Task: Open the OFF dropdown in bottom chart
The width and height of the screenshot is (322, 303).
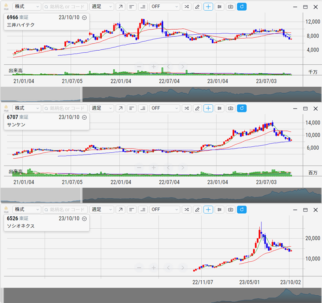Action: 164,209
